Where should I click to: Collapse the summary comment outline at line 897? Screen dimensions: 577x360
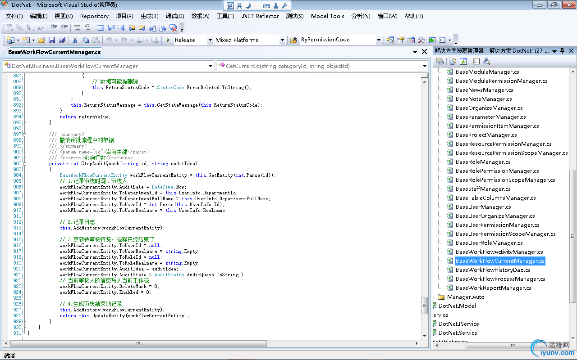tap(24, 135)
